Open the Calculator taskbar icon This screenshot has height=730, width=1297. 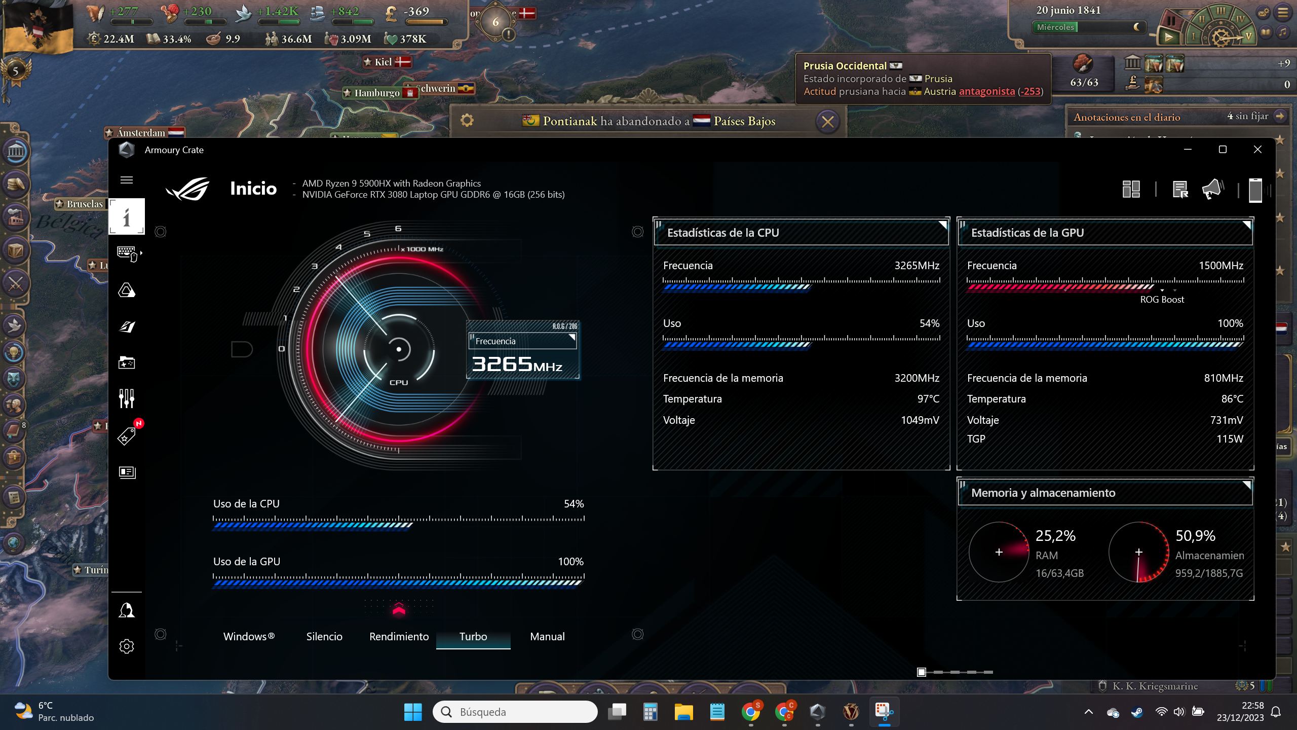click(650, 712)
